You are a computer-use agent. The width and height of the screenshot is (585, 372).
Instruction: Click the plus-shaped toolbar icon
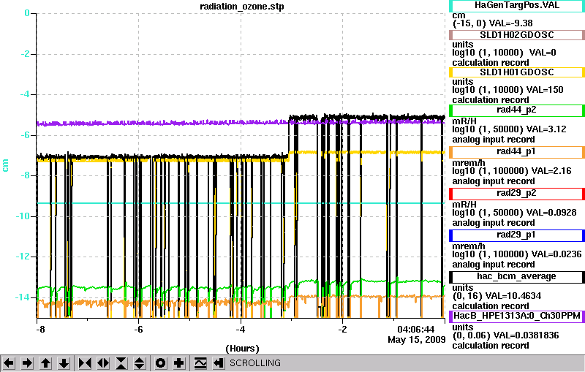[178, 363]
